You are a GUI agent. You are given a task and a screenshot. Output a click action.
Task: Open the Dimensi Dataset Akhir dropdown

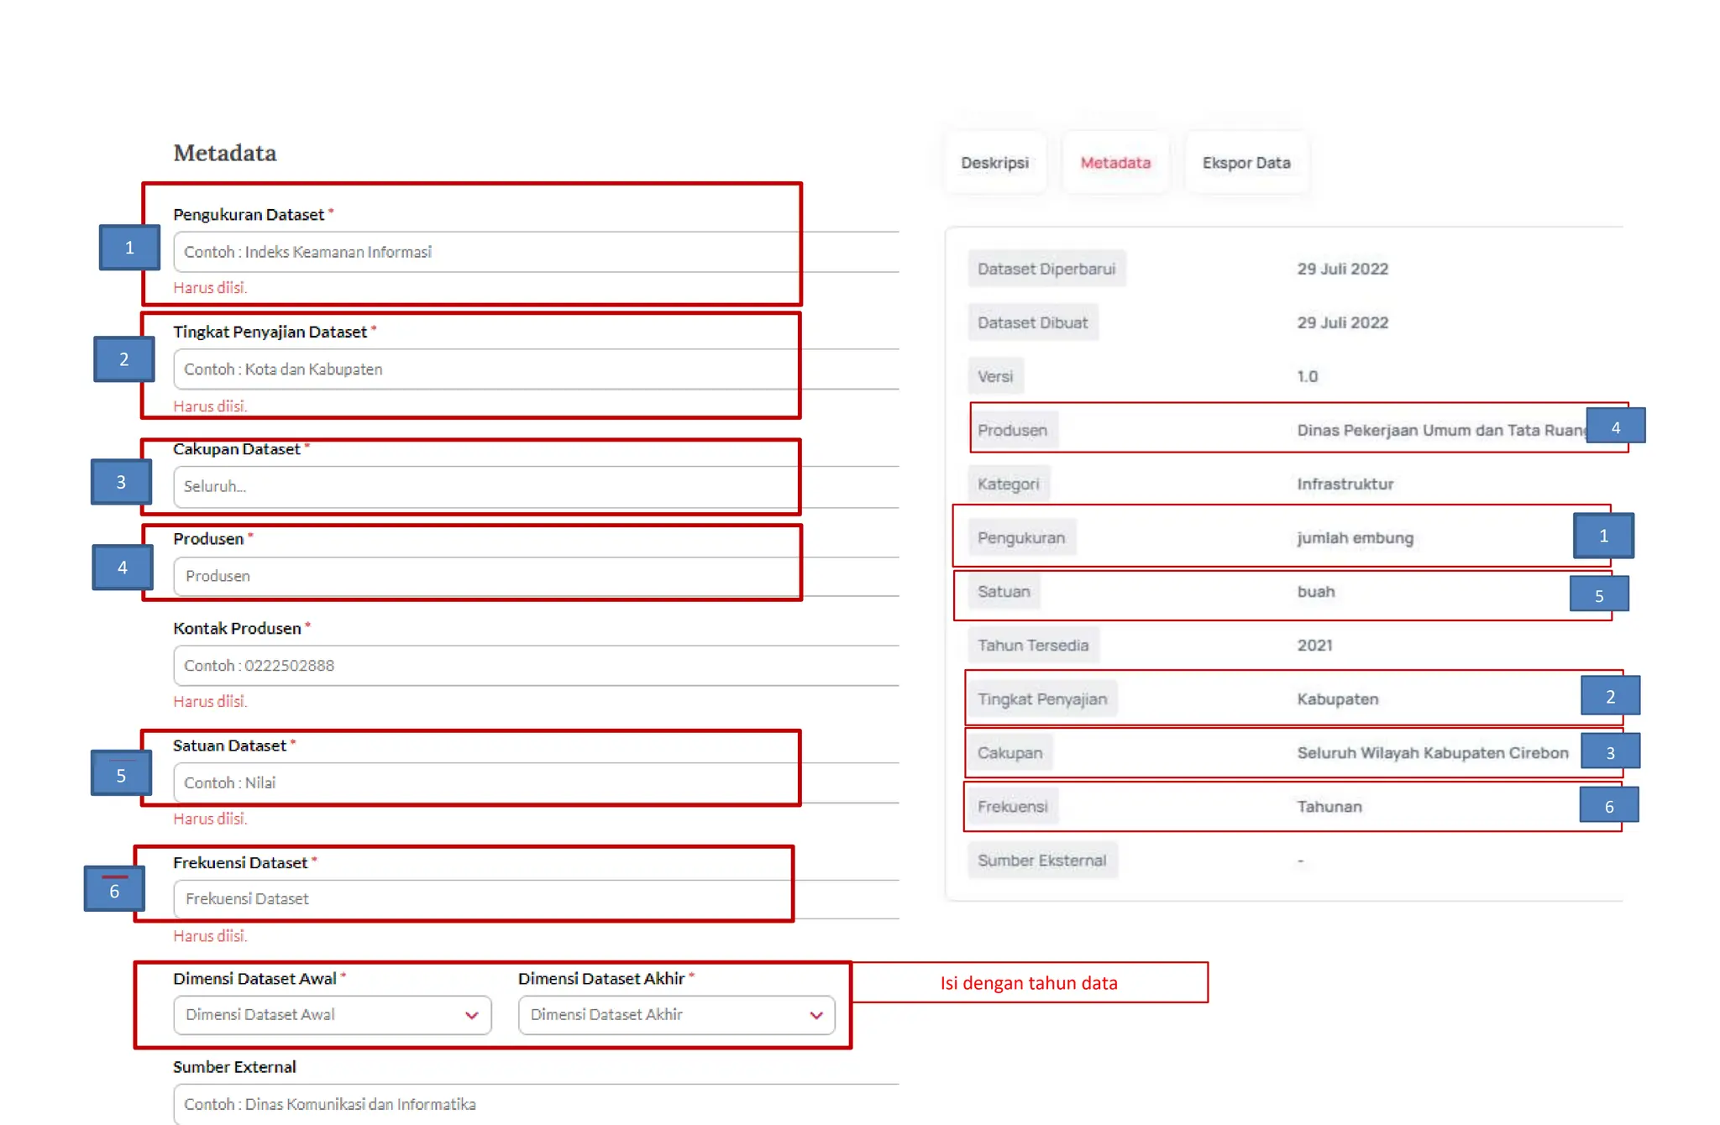click(663, 1015)
